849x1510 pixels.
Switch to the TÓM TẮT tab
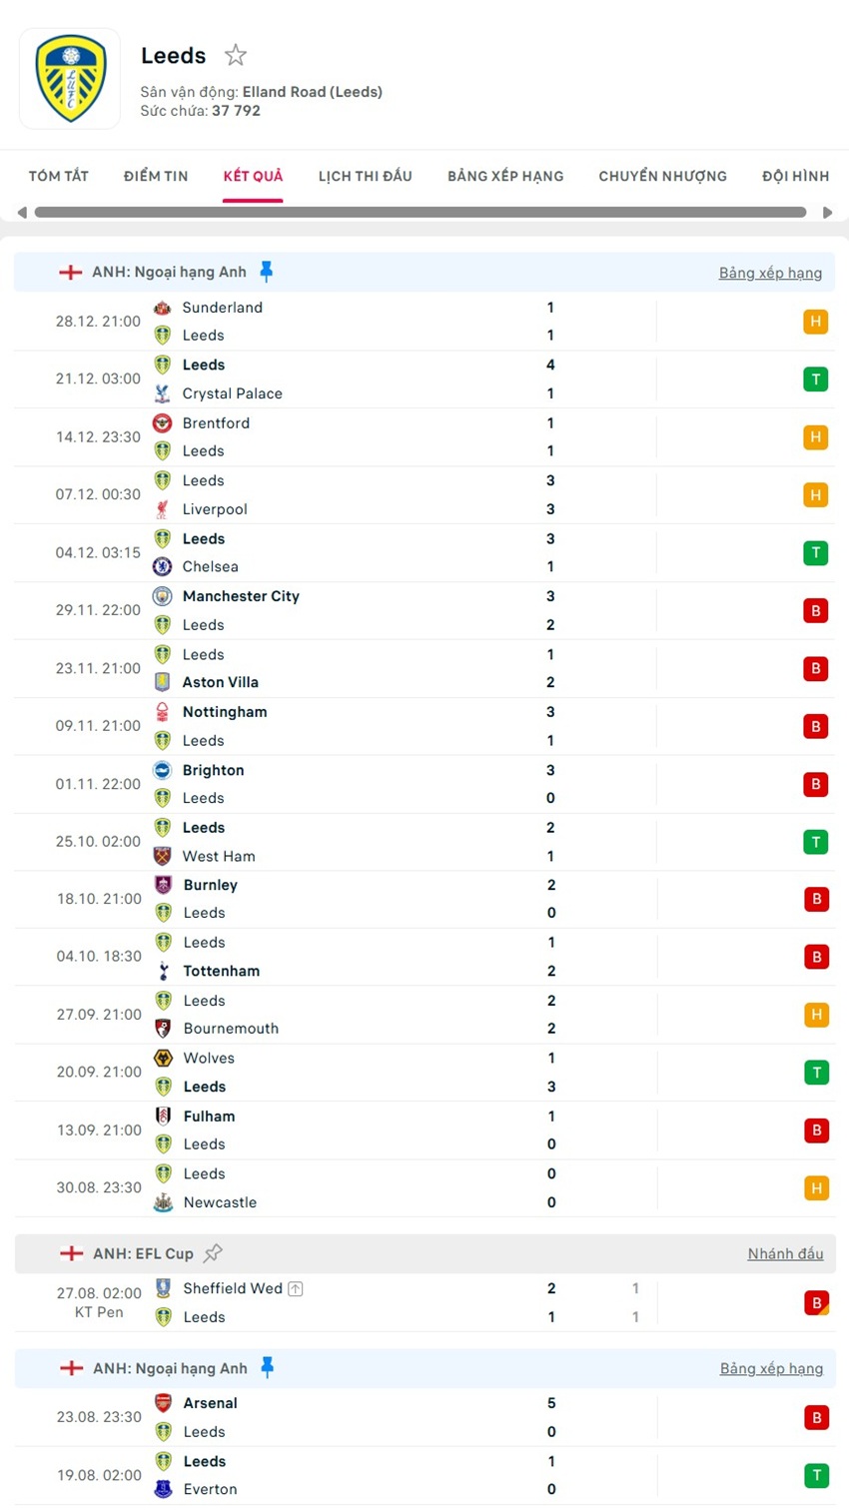tap(59, 176)
